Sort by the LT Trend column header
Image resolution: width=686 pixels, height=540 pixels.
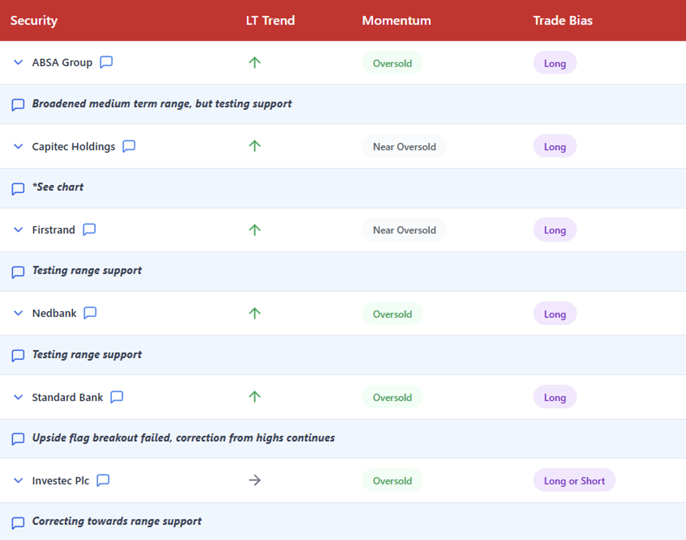[270, 20]
